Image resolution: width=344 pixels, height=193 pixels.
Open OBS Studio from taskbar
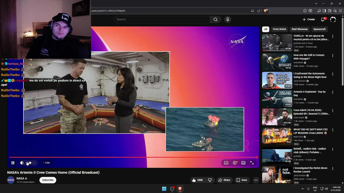coord(172,189)
